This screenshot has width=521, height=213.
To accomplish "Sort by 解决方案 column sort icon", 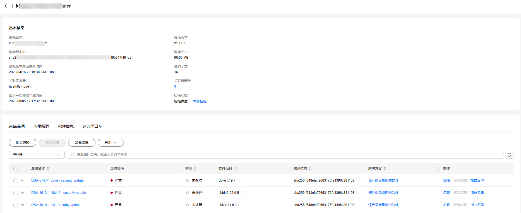I will click(385, 169).
